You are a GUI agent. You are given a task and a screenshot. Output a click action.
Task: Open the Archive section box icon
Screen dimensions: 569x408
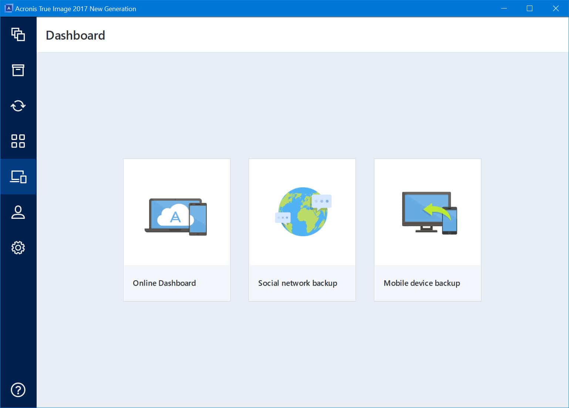(x=18, y=70)
